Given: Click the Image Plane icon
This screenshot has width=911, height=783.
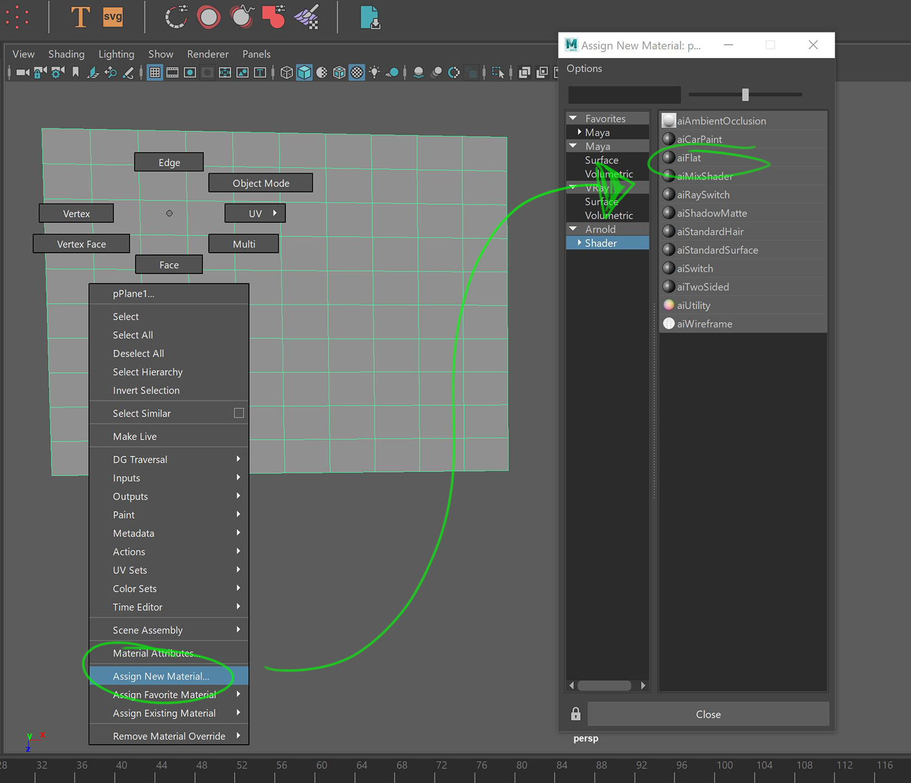Looking at the screenshot, I should 93,73.
